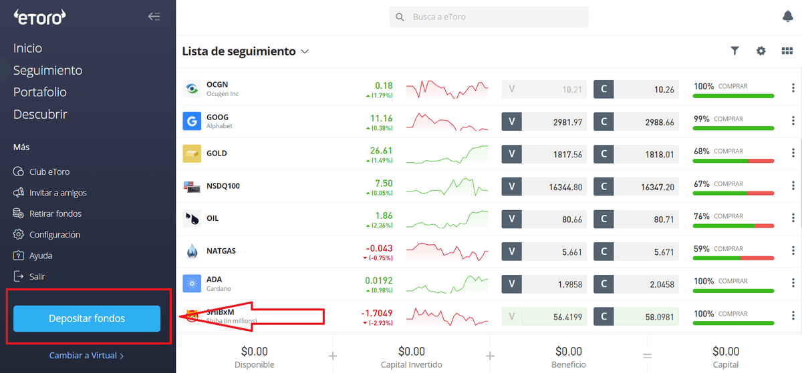Open the three-dot menu for GOOG row
Screen dimensions: 802x373
coord(793,121)
